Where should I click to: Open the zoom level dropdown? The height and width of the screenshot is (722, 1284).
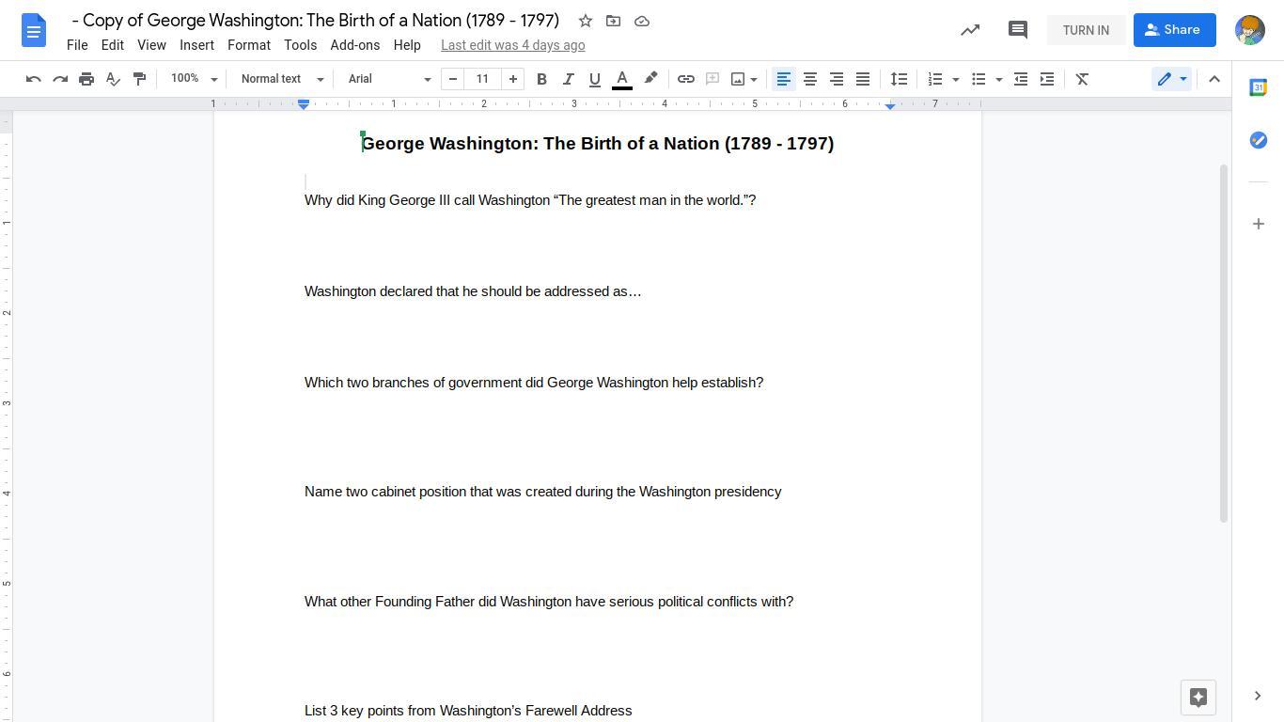coord(194,79)
